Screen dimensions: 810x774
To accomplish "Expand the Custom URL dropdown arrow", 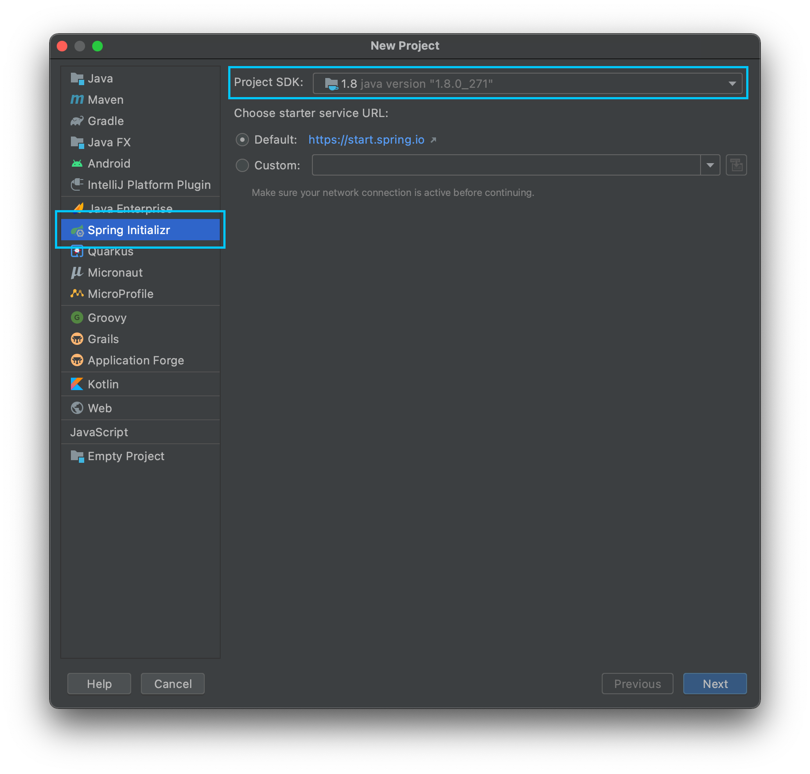I will pyautogui.click(x=710, y=165).
